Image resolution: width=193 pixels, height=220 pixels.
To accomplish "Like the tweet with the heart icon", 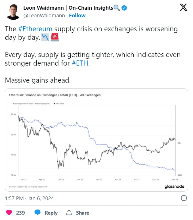I will coord(9,213).
